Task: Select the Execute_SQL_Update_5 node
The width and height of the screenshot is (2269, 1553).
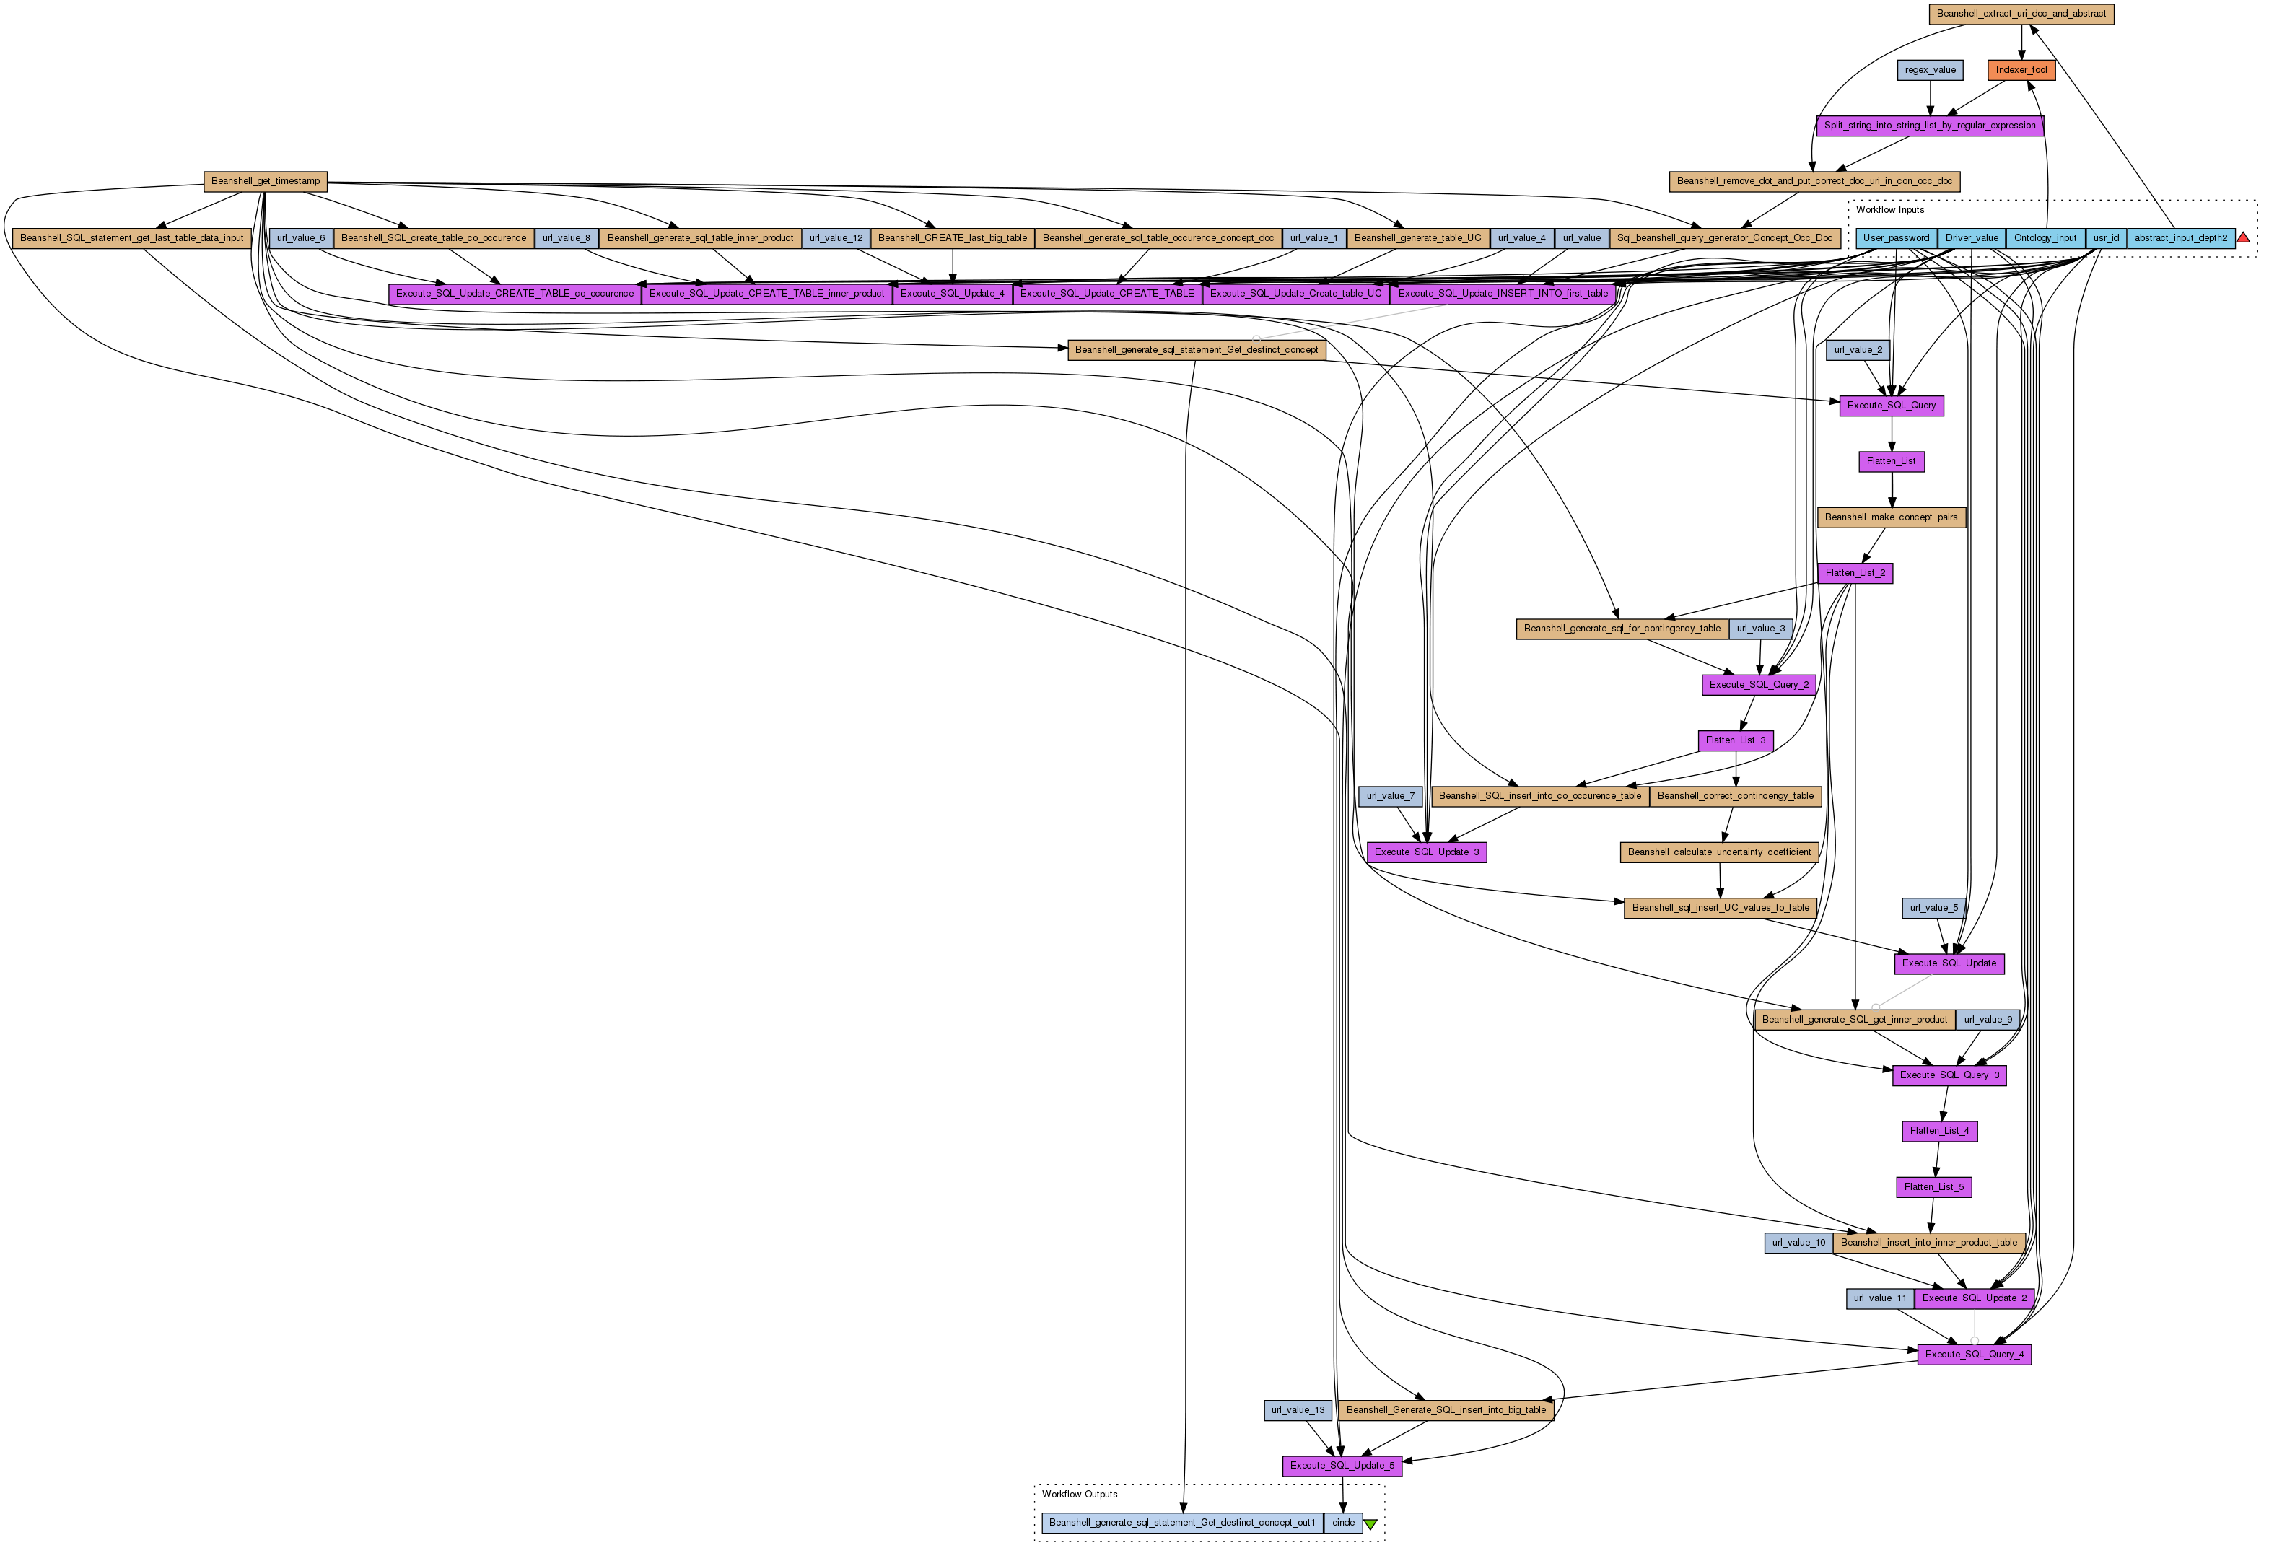Action: (x=1342, y=1465)
